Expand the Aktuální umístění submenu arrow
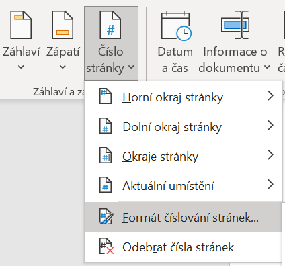The width and height of the screenshot is (285, 266). pos(271,185)
